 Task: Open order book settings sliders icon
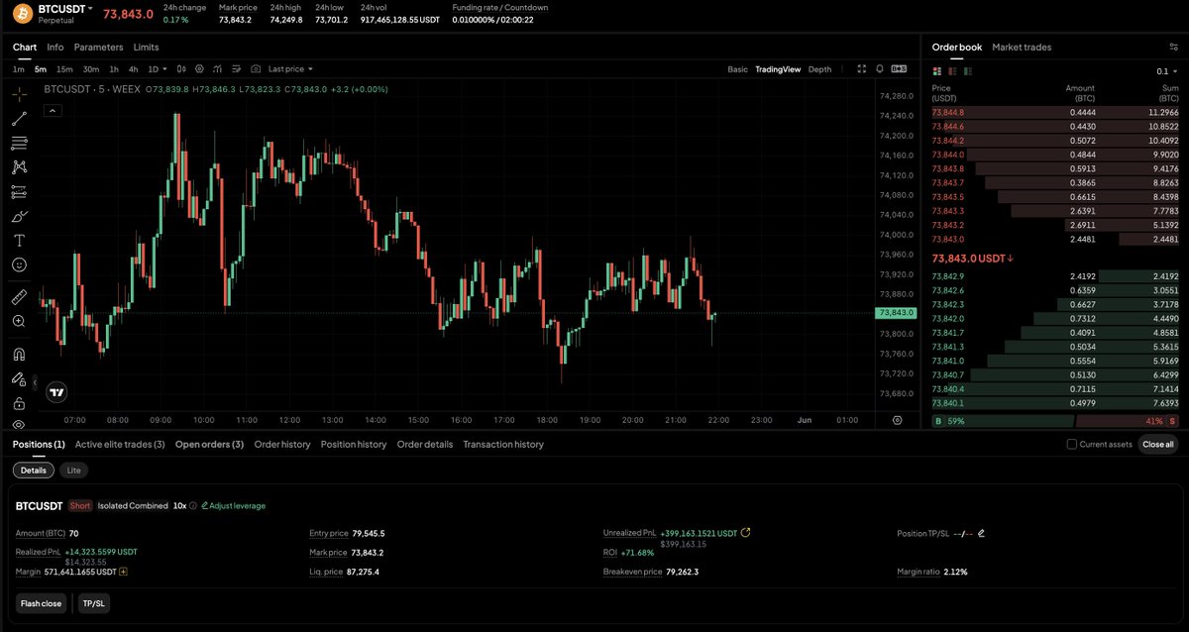pos(1173,47)
